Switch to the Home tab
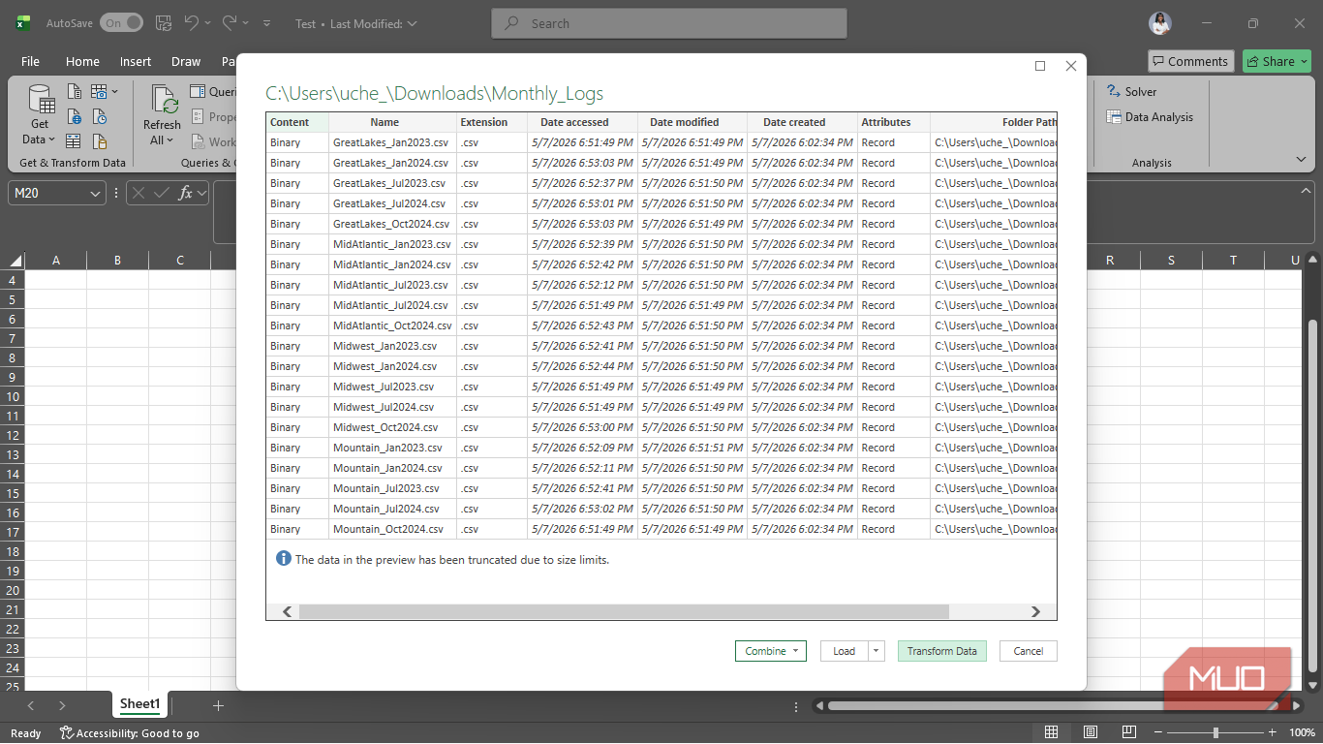 pyautogui.click(x=82, y=61)
